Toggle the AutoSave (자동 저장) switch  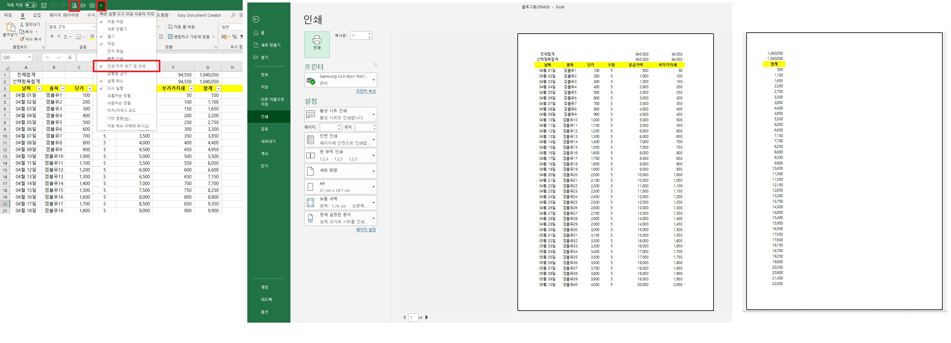tap(31, 5)
